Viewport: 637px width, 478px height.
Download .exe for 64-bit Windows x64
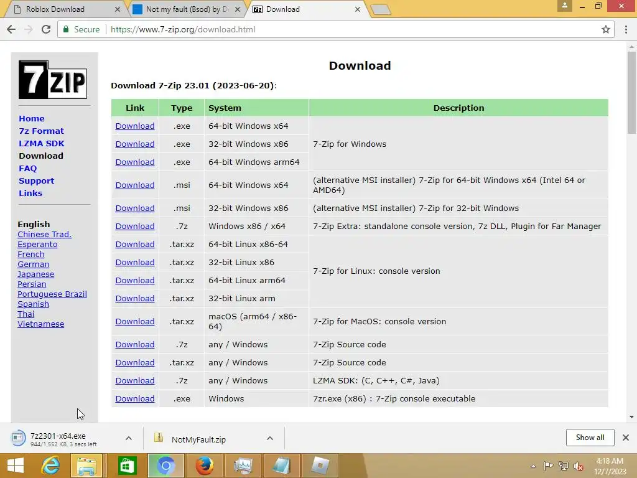click(x=135, y=126)
